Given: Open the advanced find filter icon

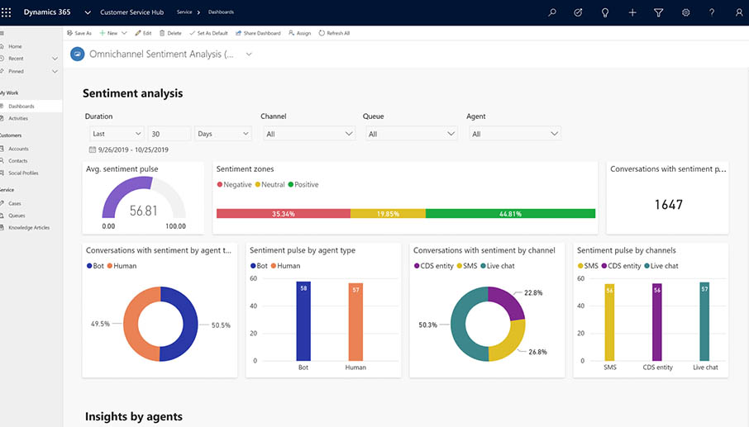Looking at the screenshot, I should coord(659,12).
